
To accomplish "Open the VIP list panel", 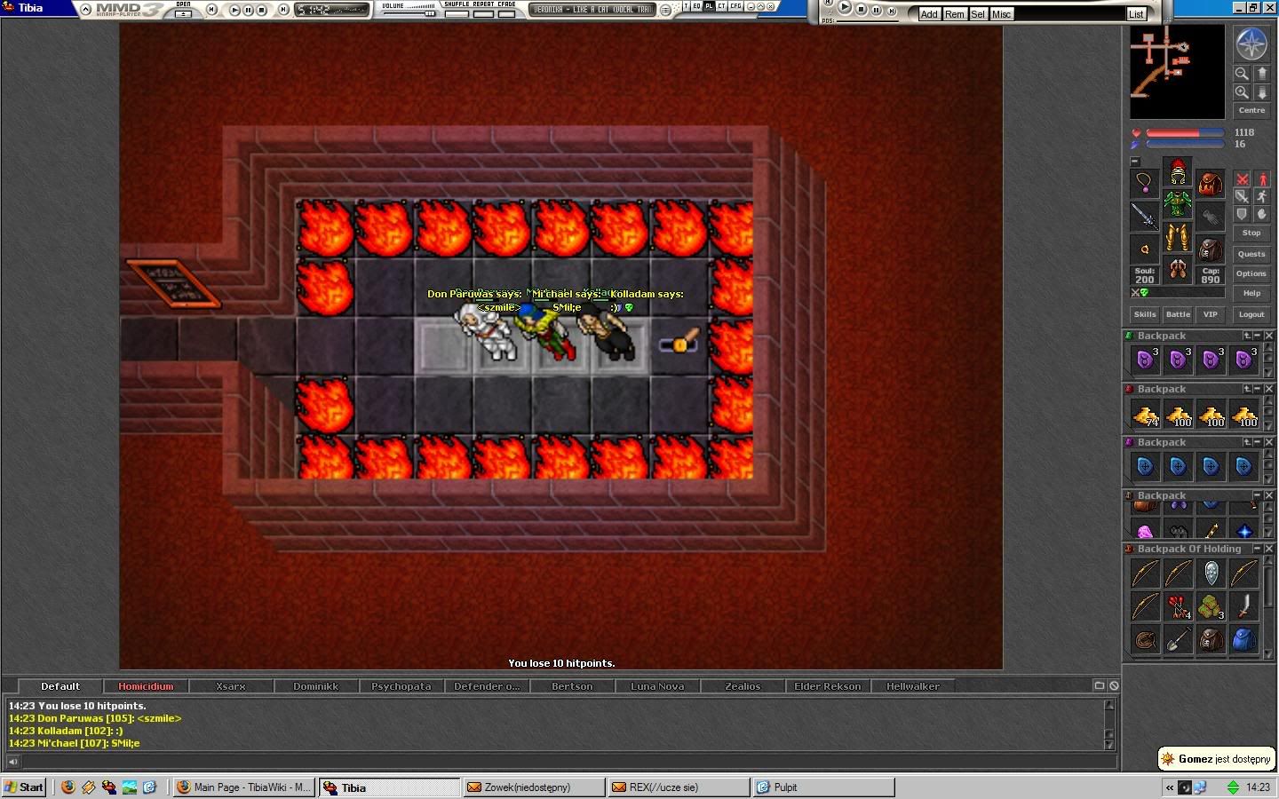I will (1210, 314).
